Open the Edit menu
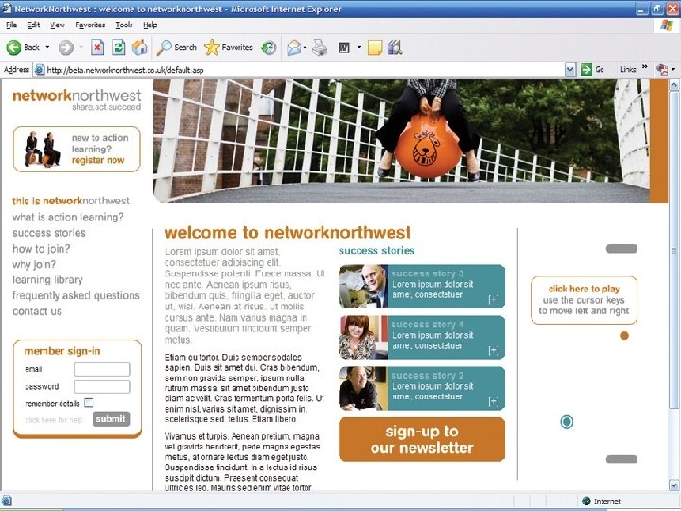 (33, 26)
